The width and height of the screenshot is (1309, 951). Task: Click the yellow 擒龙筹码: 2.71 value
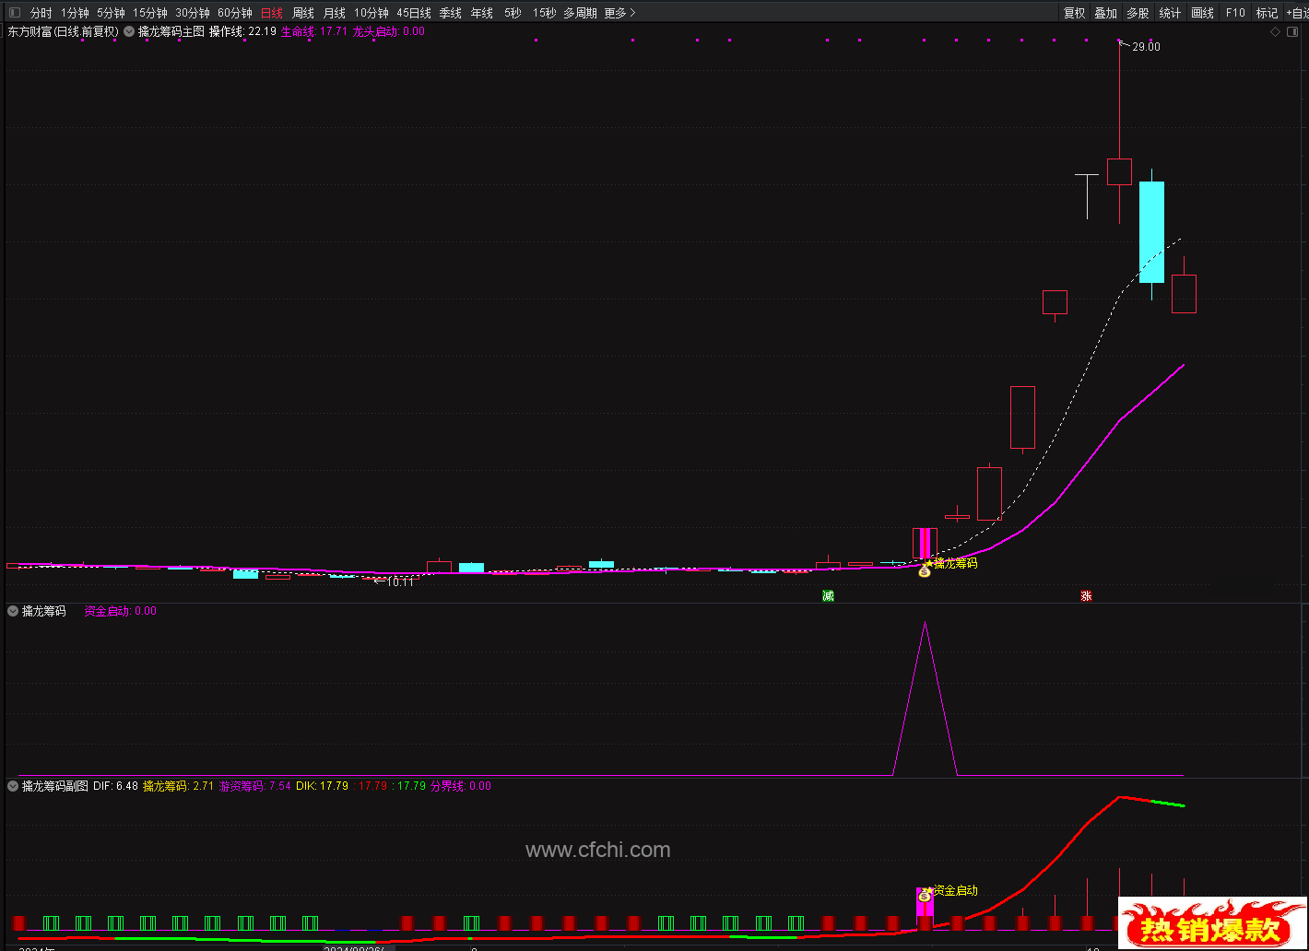(179, 786)
